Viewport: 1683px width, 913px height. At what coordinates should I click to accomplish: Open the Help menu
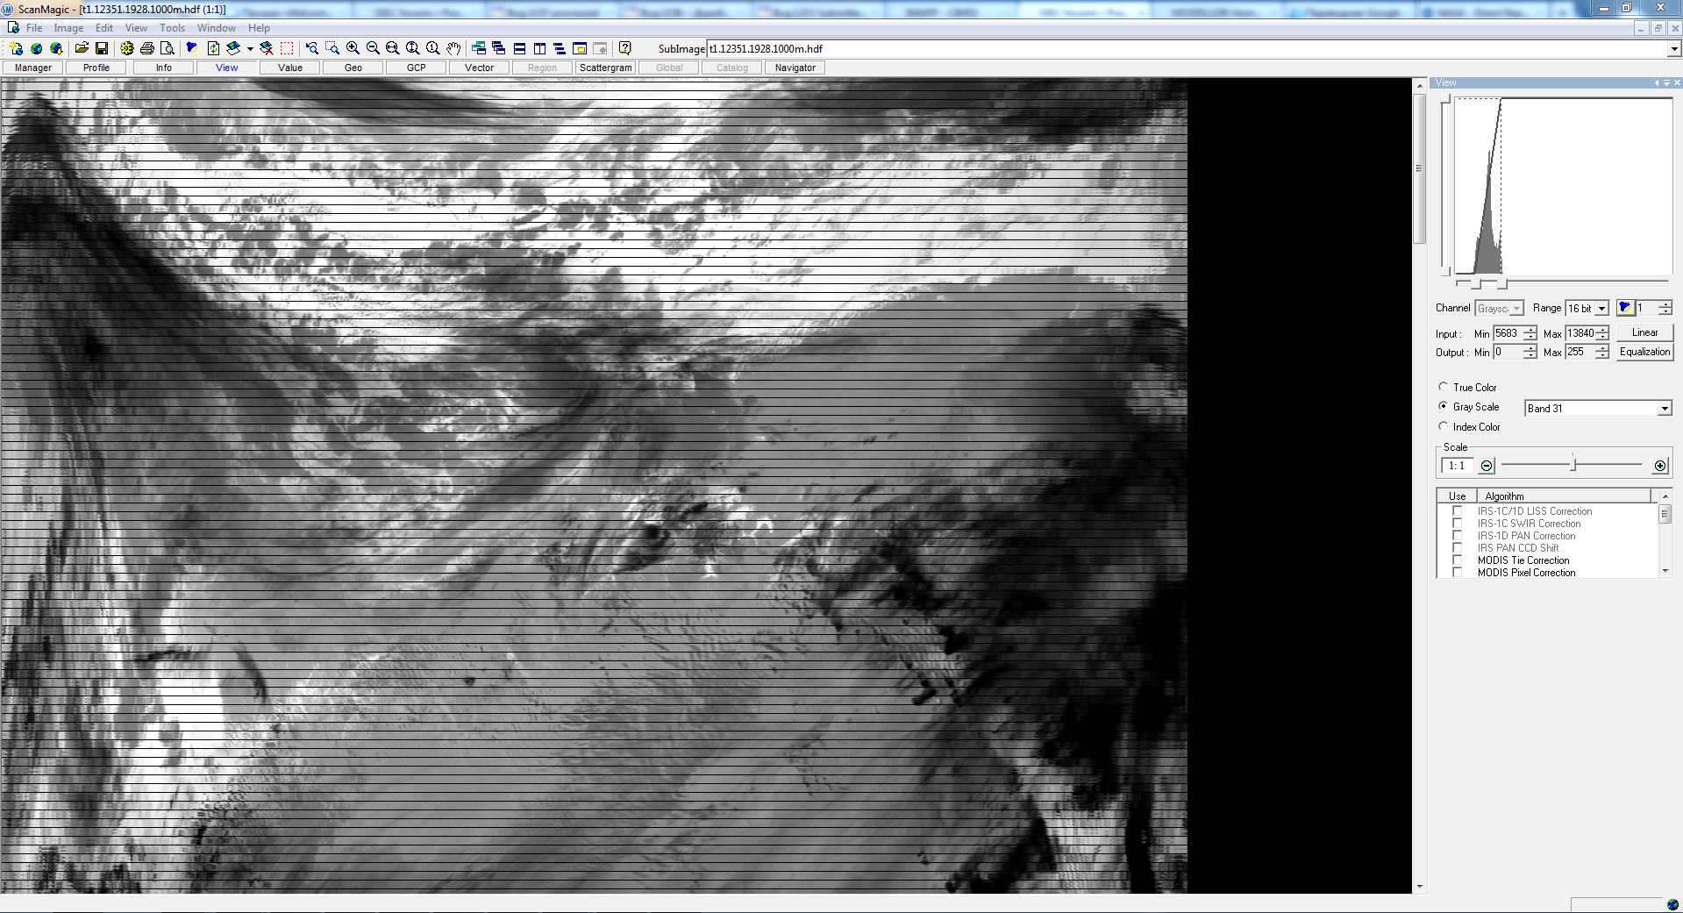(x=259, y=28)
